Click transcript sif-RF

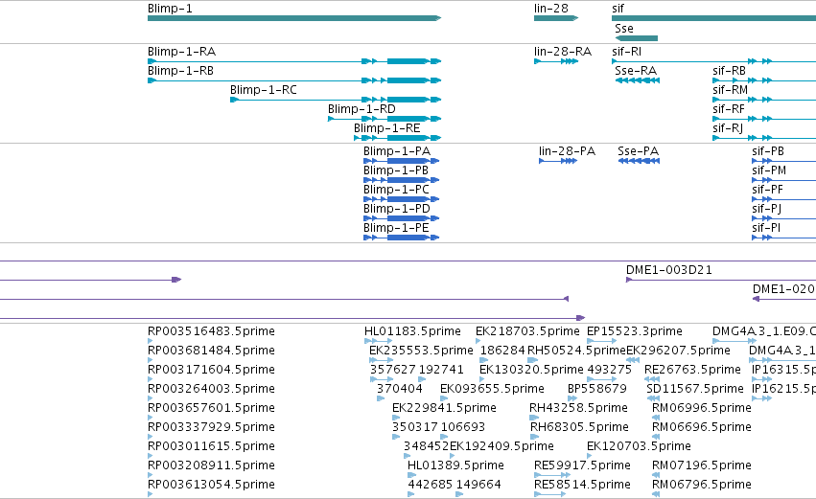[764, 119]
